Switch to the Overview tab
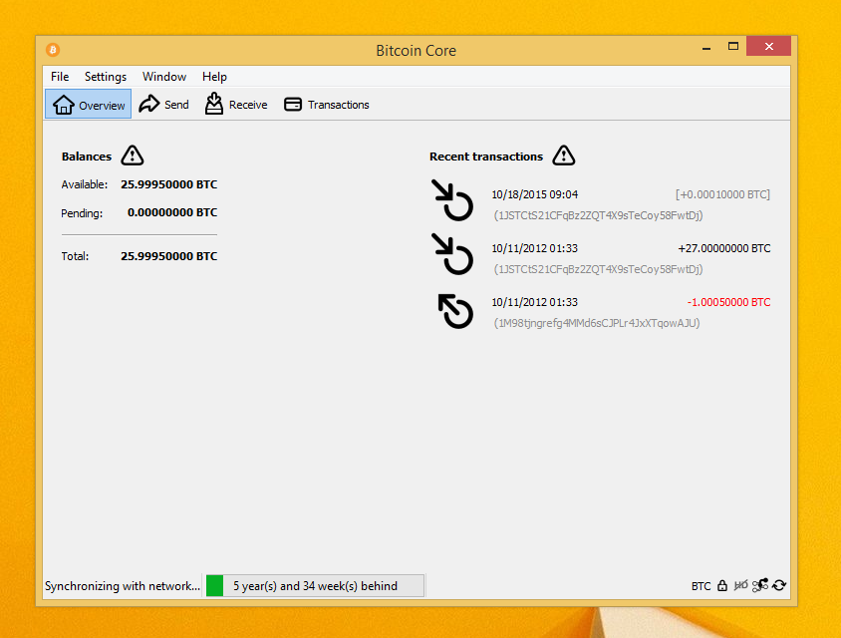The width and height of the screenshot is (841, 638). [x=89, y=105]
